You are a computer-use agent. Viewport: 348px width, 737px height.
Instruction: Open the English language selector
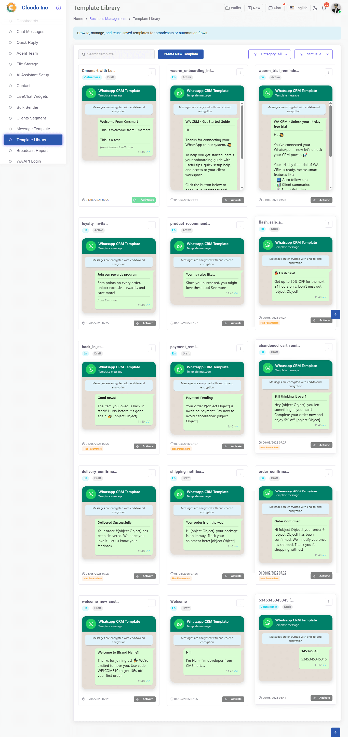tap(299, 8)
